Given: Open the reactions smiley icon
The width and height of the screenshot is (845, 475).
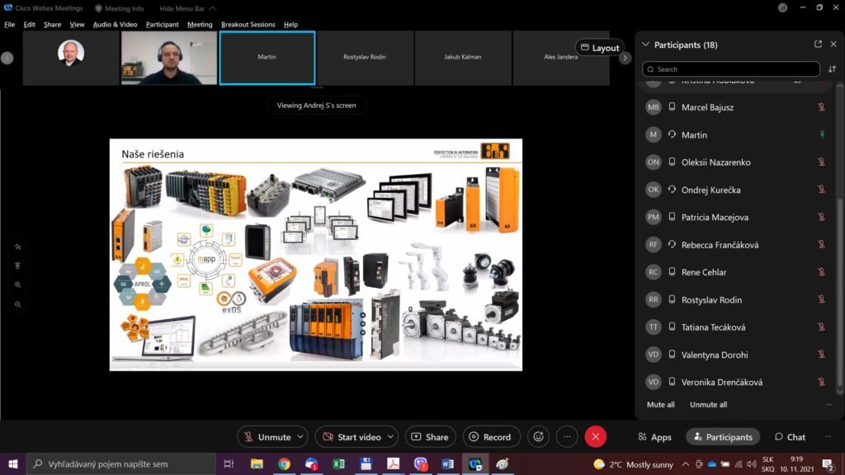Looking at the screenshot, I should 538,437.
